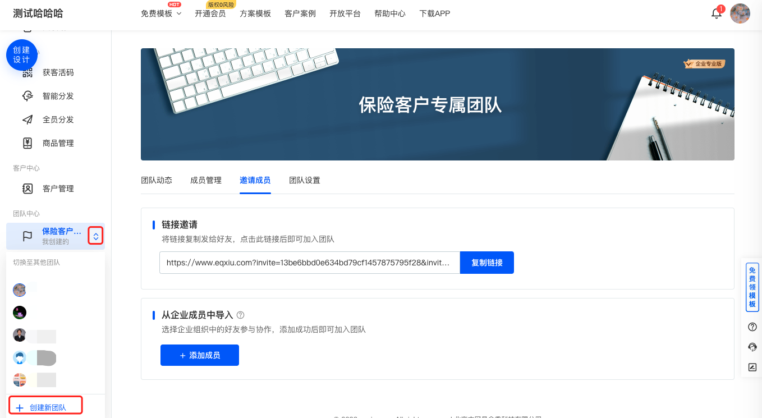Image resolution: width=762 pixels, height=418 pixels.
Task: Click the 全员分发 paper plane icon
Action: coord(27,120)
